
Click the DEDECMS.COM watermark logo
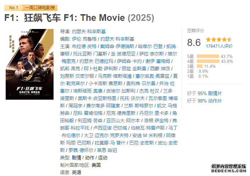click(228, 169)
